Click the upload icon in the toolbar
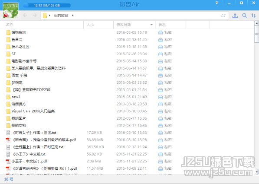The height and width of the screenshot is (184, 259). tap(235, 16)
